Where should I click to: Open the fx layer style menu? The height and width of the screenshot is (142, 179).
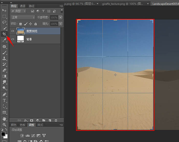(26, 120)
